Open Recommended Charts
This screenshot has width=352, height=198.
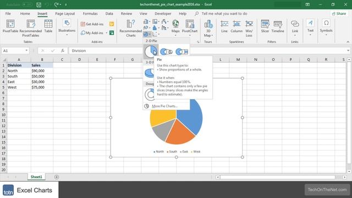click(x=131, y=28)
